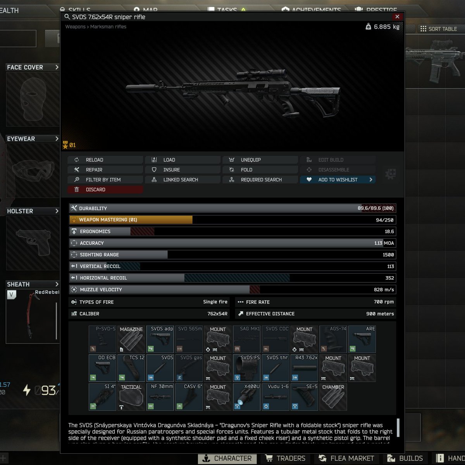The image size is (465, 465).
Task: Click the REPAIR button
Action: pos(105,170)
